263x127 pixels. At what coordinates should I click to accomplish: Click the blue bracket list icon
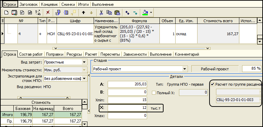66,13
